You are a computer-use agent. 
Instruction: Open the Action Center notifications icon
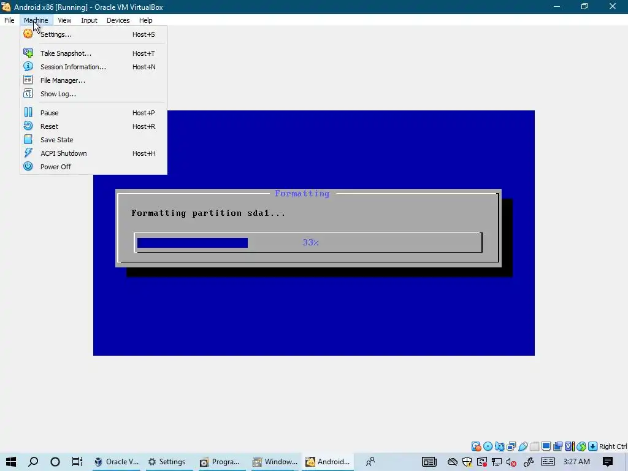(x=608, y=462)
